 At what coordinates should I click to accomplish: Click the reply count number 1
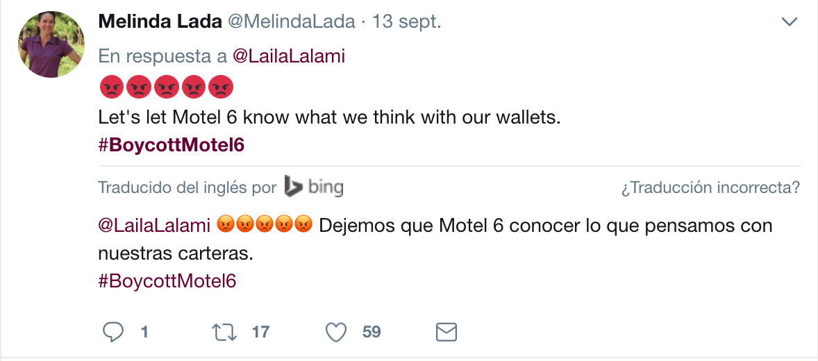click(144, 333)
